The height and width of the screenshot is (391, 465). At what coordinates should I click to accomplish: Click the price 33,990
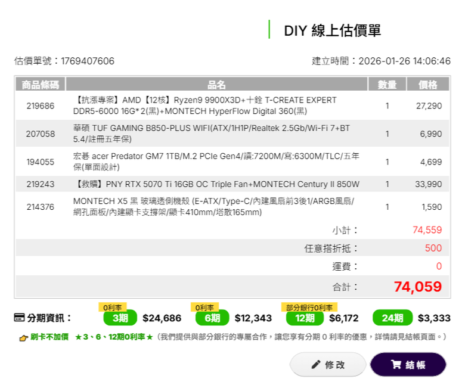click(428, 184)
